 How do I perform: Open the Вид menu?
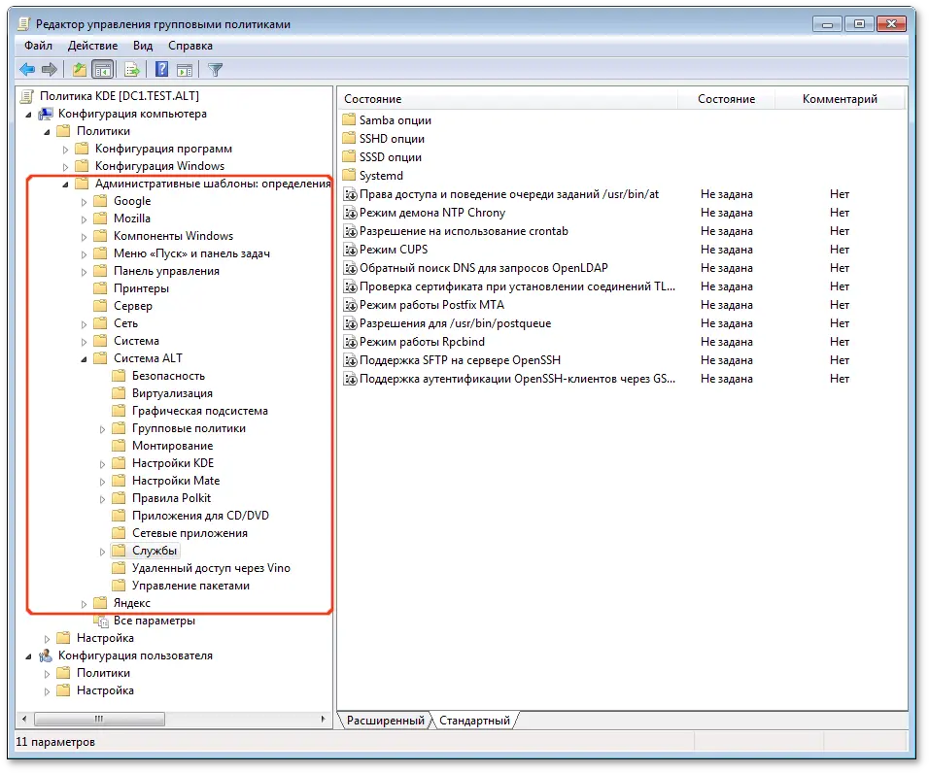pos(143,46)
